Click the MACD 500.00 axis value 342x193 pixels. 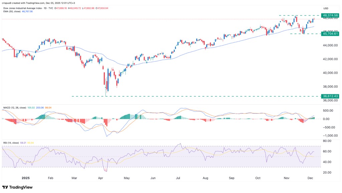(328, 111)
